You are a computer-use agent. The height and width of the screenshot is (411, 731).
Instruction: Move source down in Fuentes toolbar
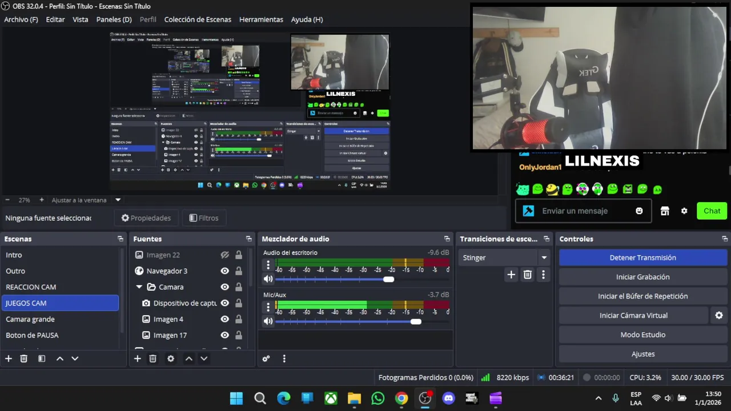(x=204, y=358)
